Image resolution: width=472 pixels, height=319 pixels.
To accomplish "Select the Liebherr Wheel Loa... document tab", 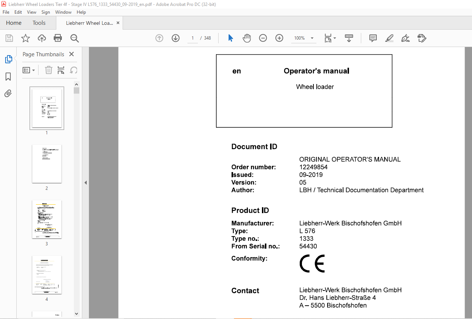I will pos(89,23).
